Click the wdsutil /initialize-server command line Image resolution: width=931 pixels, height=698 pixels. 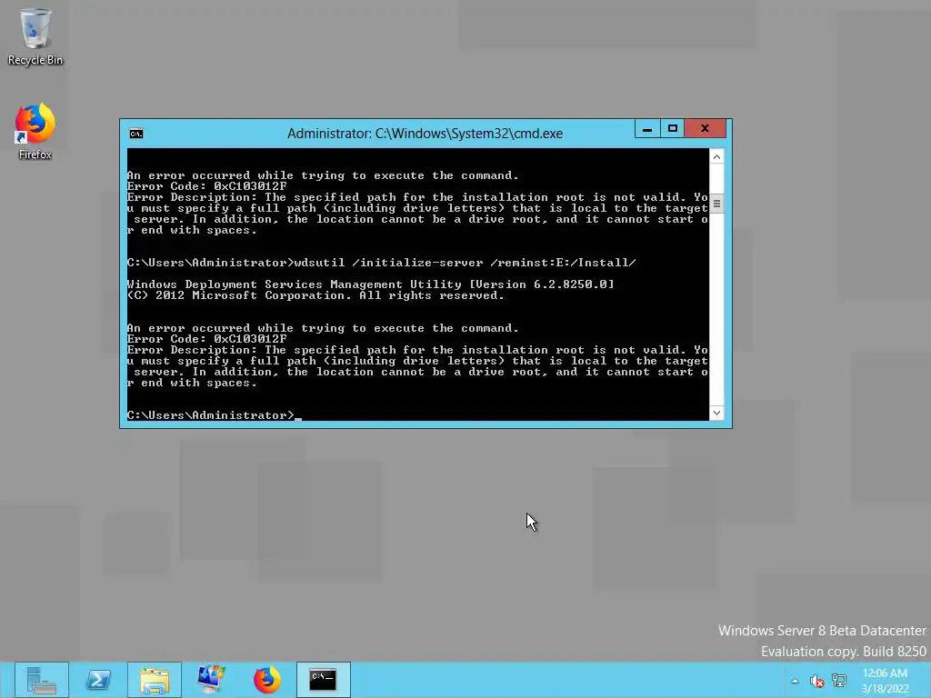[381, 263]
